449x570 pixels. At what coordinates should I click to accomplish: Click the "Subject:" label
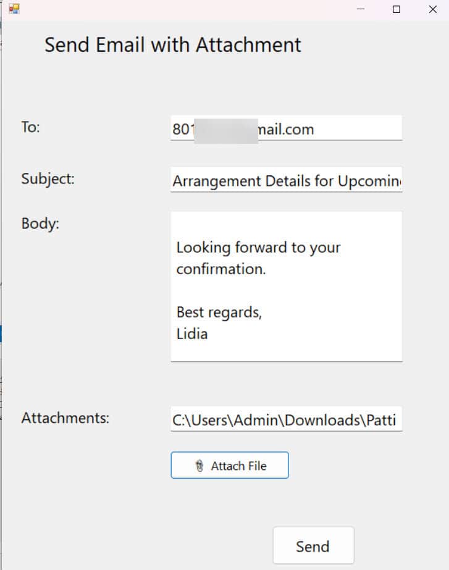coord(48,179)
